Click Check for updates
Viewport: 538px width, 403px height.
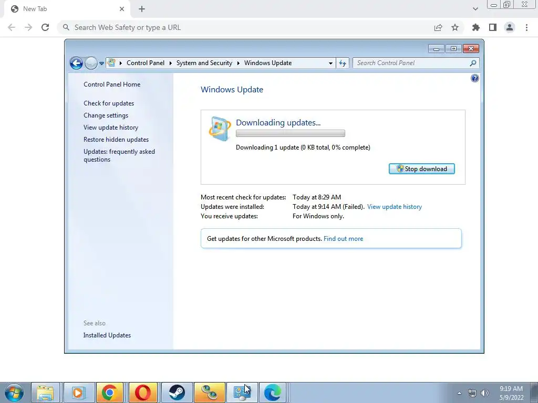click(109, 103)
